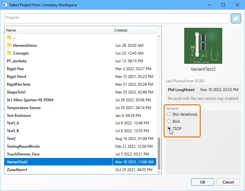The image size is (245, 191).
Task: Click the 'Jul 29 2022, 03:06 PM' date cell
Action: pos(133,100)
